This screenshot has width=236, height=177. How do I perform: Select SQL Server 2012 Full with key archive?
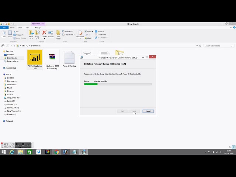[52, 60]
